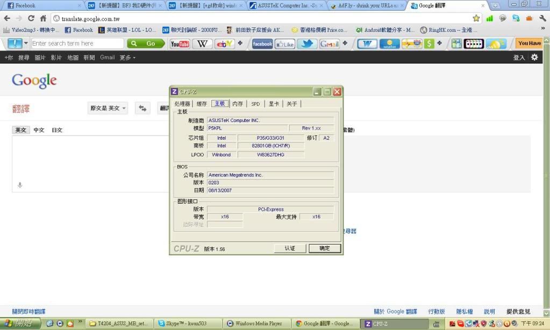Screen dimensions: 550x330
Task: Open the 關於 Google 翻譯 footer link
Action: click(395, 311)
